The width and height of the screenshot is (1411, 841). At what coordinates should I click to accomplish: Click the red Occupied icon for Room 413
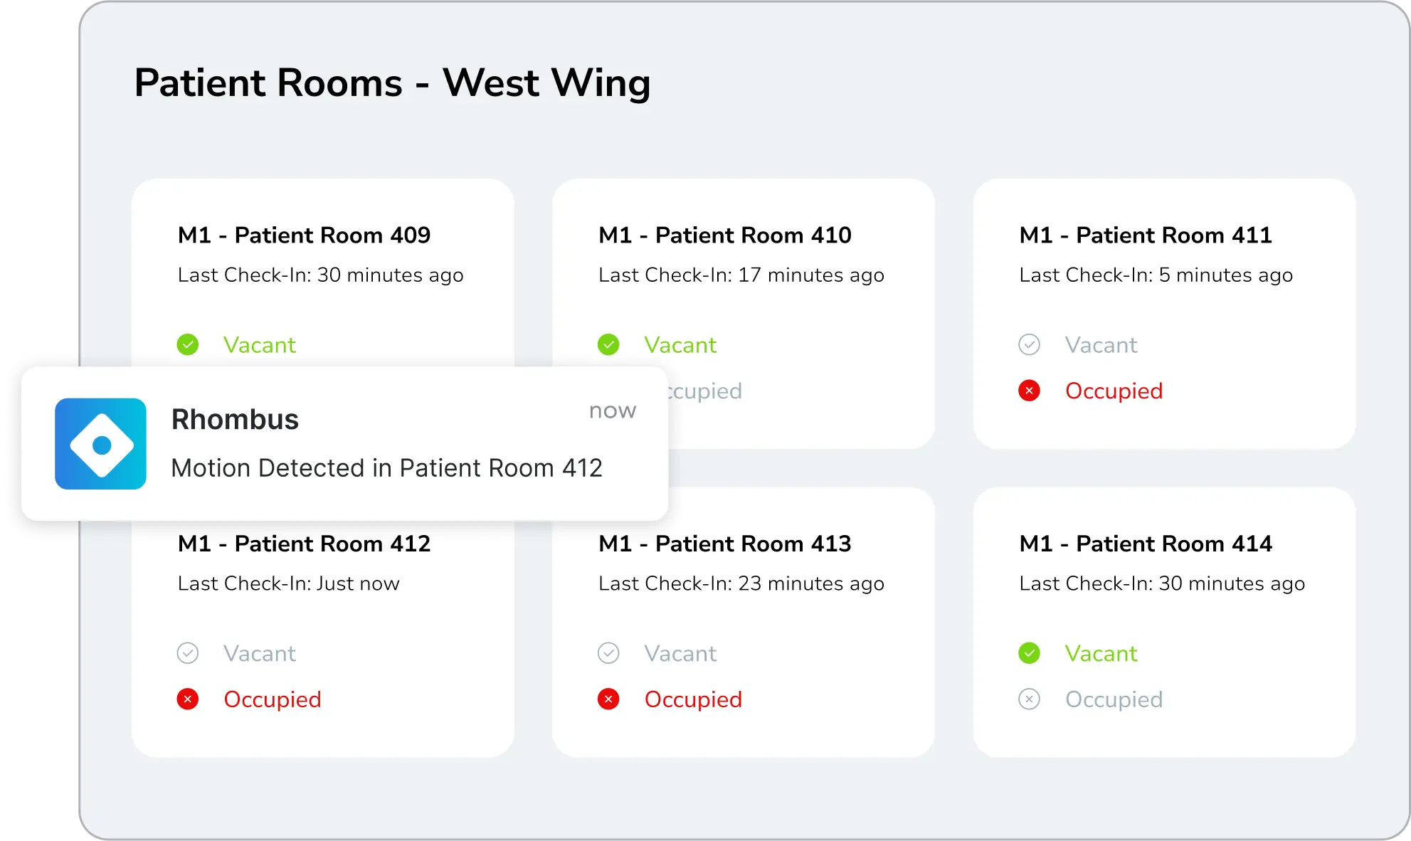click(x=608, y=699)
